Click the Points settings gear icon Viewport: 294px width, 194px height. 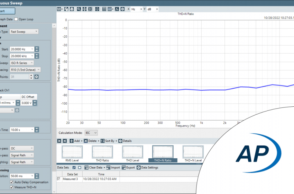[x=36, y=77]
